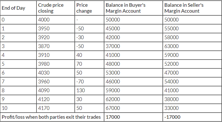The height and width of the screenshot is (122, 222).
Task: Select the 'Crude price closing' header cell
Action: (55, 8)
